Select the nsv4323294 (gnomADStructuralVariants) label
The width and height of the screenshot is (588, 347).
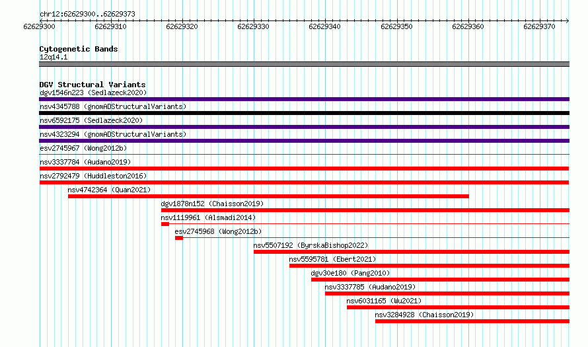pyautogui.click(x=113, y=134)
